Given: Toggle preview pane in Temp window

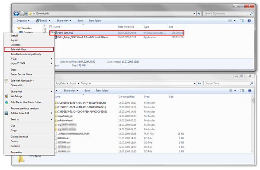Looking at the screenshot, I should 242,90.
